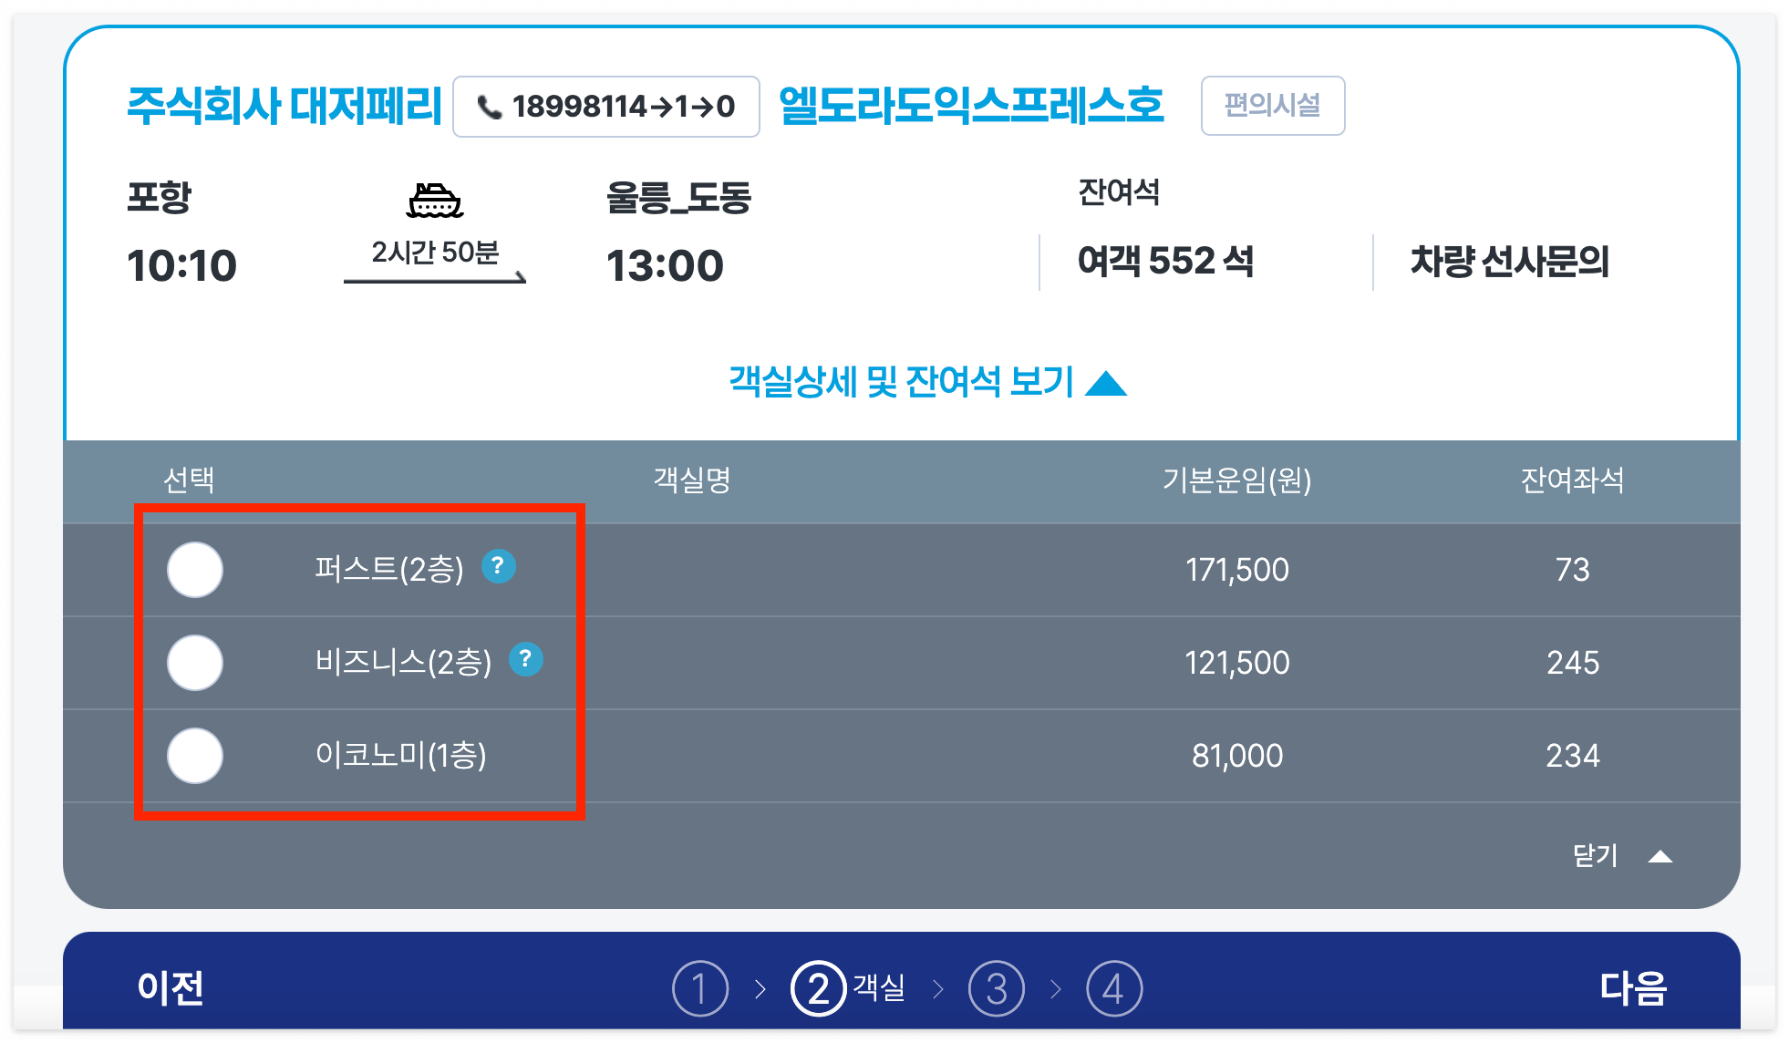Select the 비즈니스(2층) cabin radio button
The width and height of the screenshot is (1789, 1043).
194,663
